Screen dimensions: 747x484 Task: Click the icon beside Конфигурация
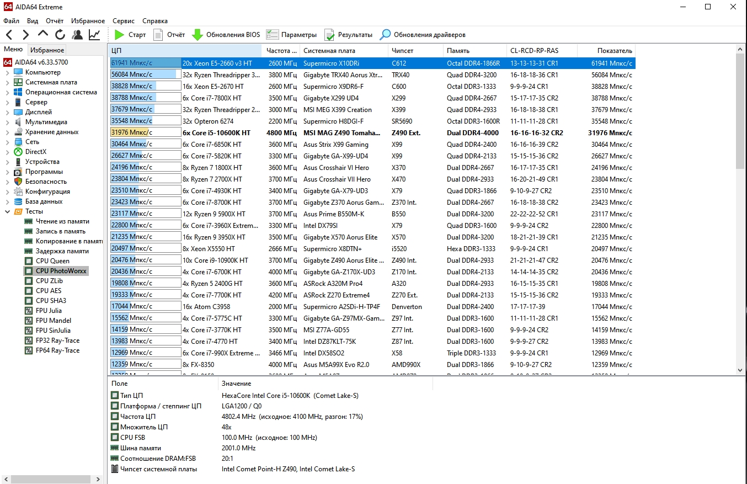point(18,192)
